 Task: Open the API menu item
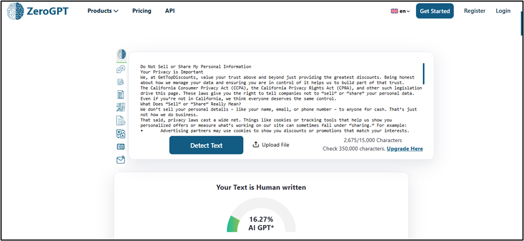170,11
